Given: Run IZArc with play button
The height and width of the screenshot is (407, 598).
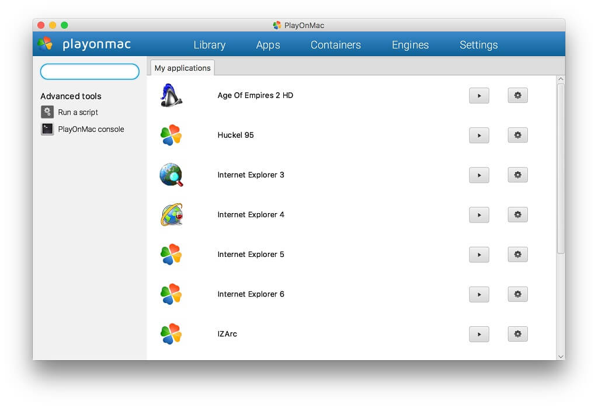Looking at the screenshot, I should [479, 334].
